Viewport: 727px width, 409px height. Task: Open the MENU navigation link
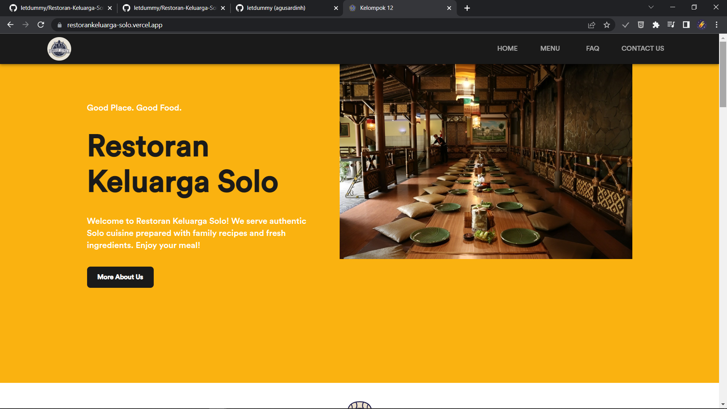pyautogui.click(x=550, y=48)
